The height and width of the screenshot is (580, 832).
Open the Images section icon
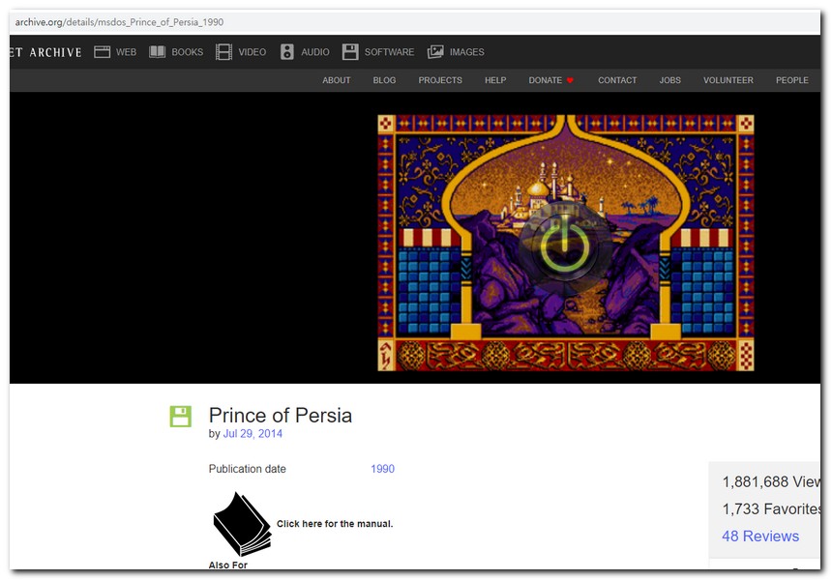tap(436, 52)
